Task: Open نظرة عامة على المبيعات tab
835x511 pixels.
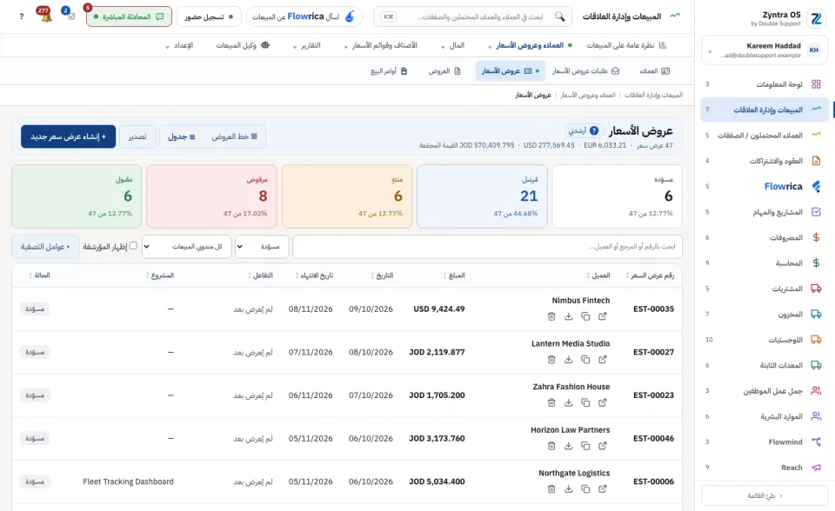Action: point(626,45)
